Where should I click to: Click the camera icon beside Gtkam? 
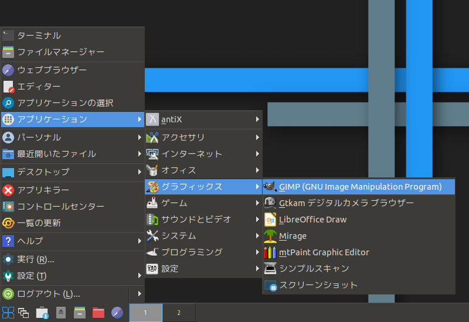point(270,203)
